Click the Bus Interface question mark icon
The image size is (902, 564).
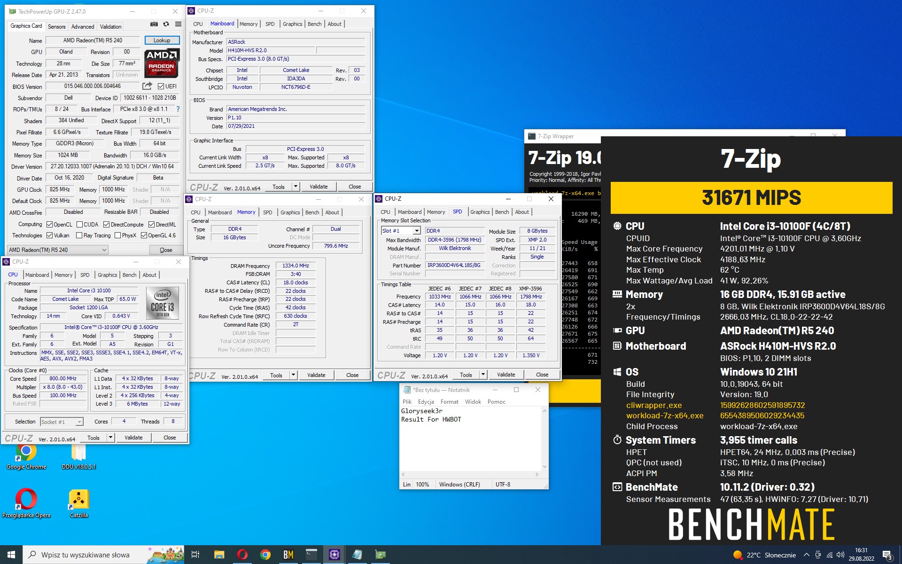coord(178,109)
